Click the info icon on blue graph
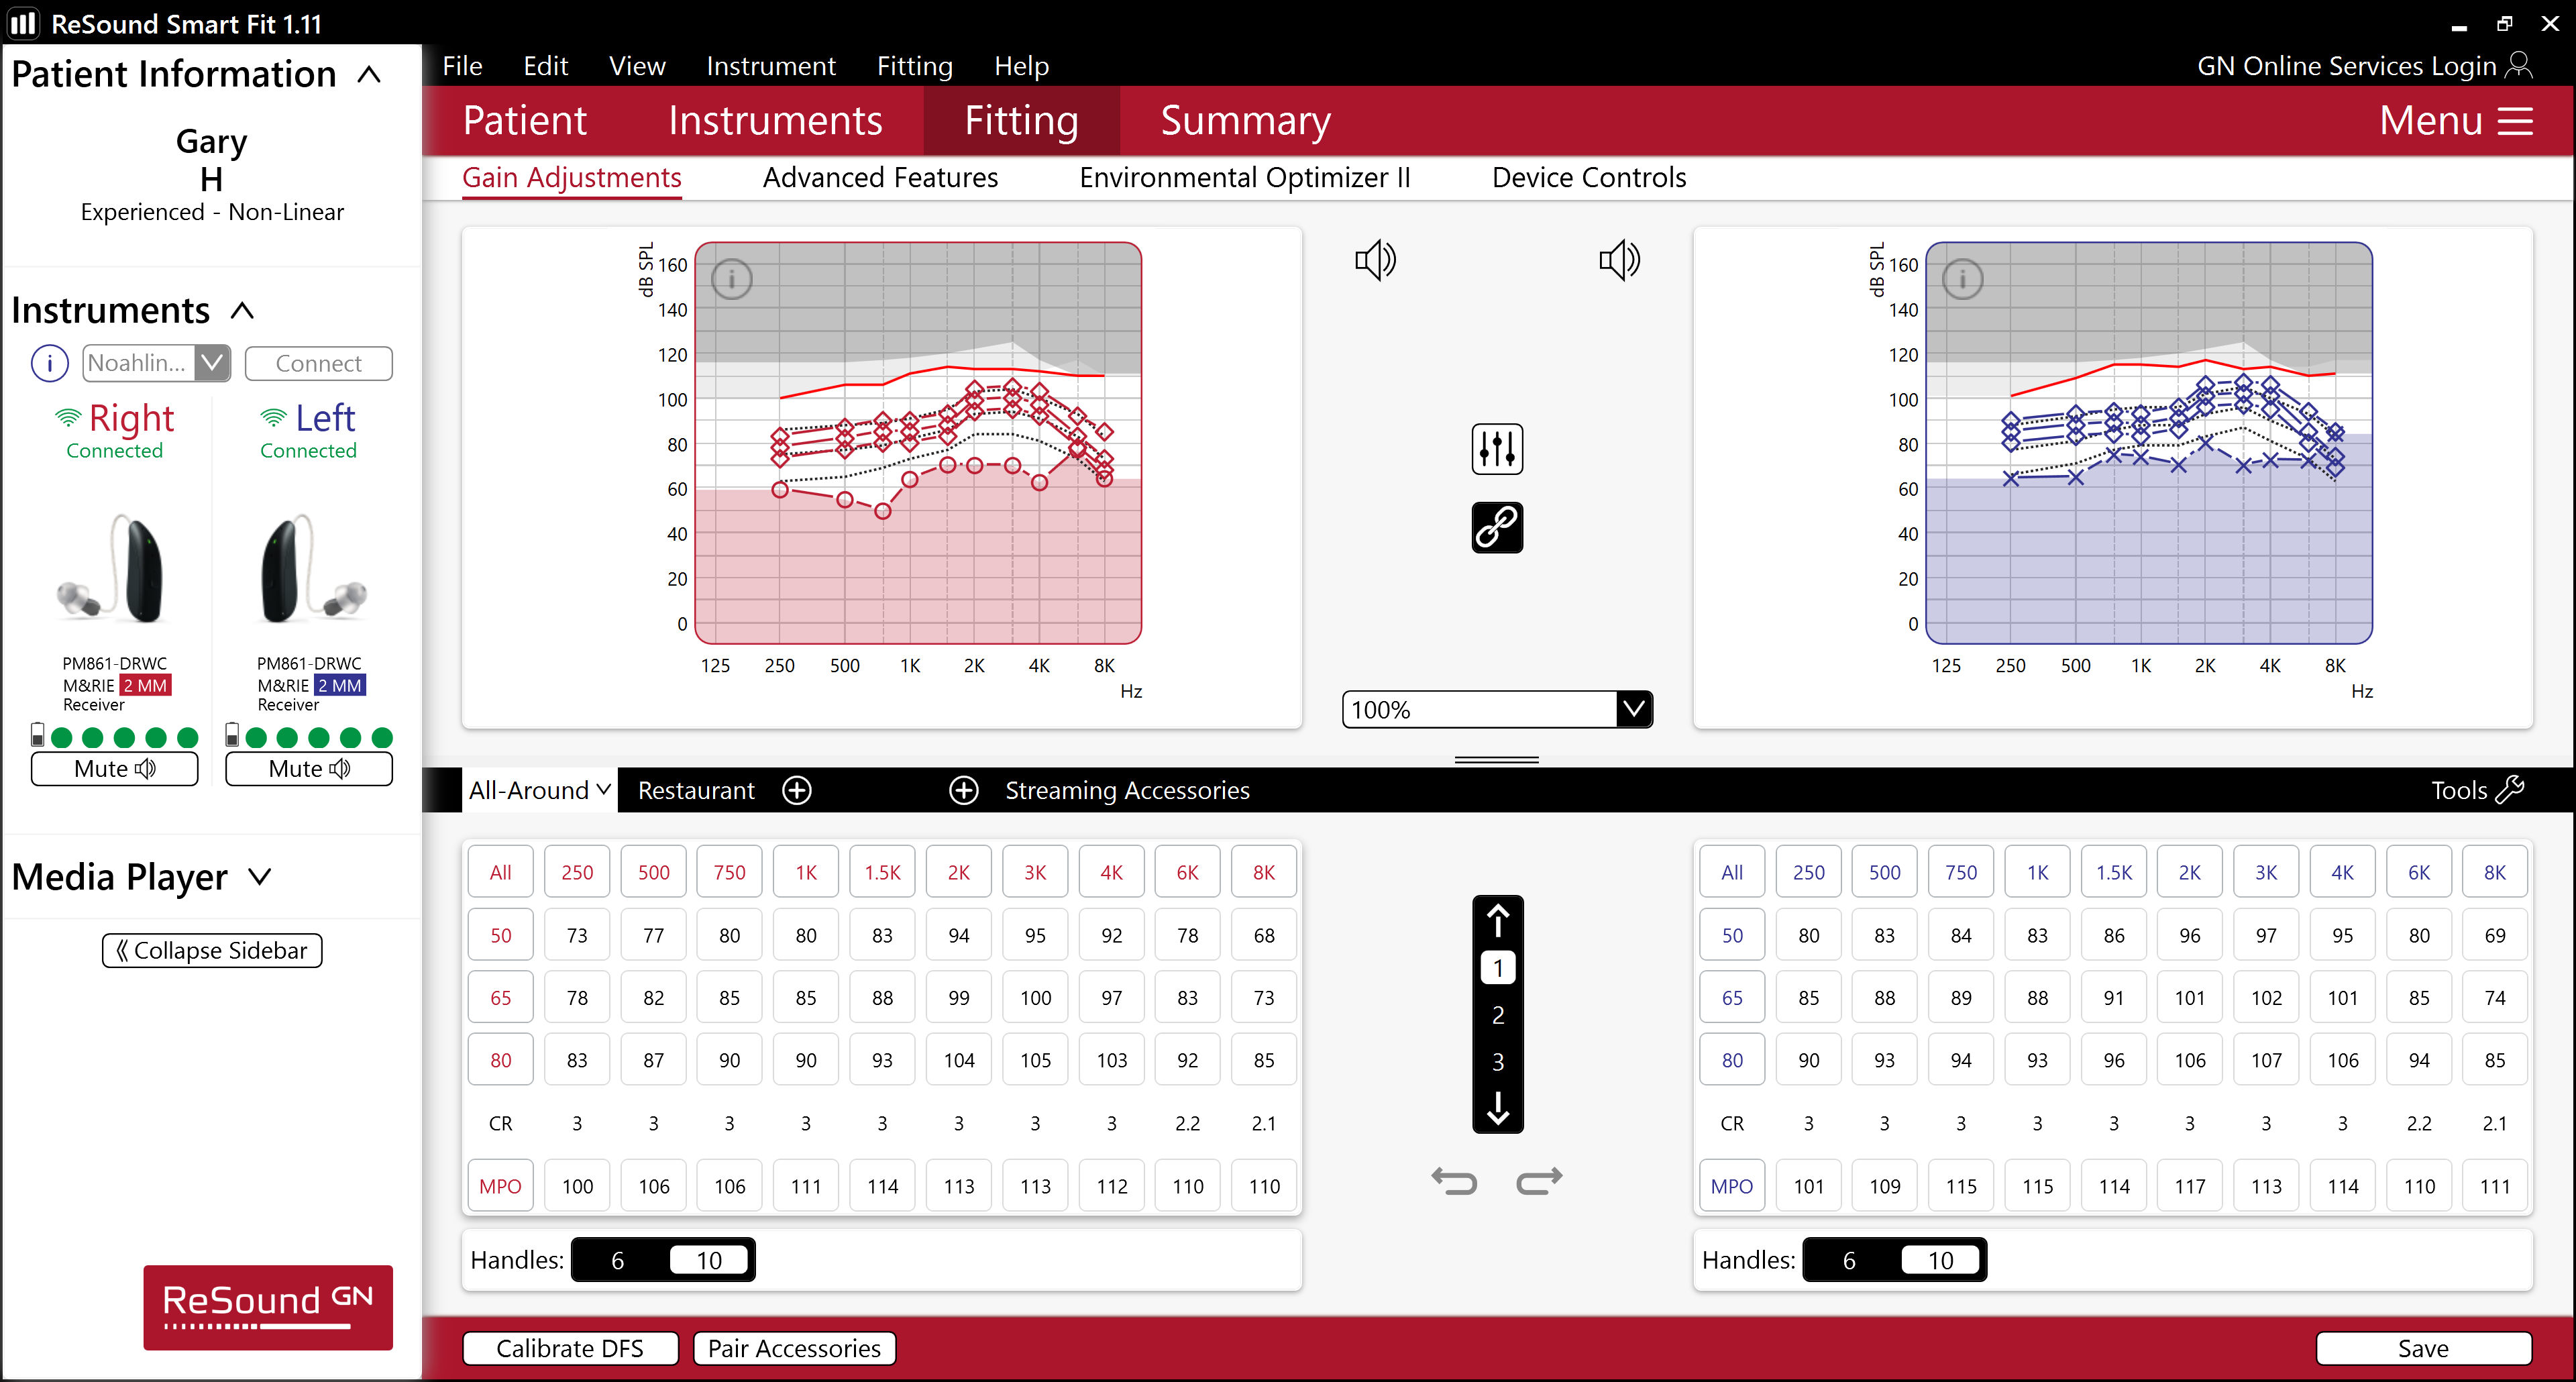Screen dimensions: 2576x1382 (1962, 279)
